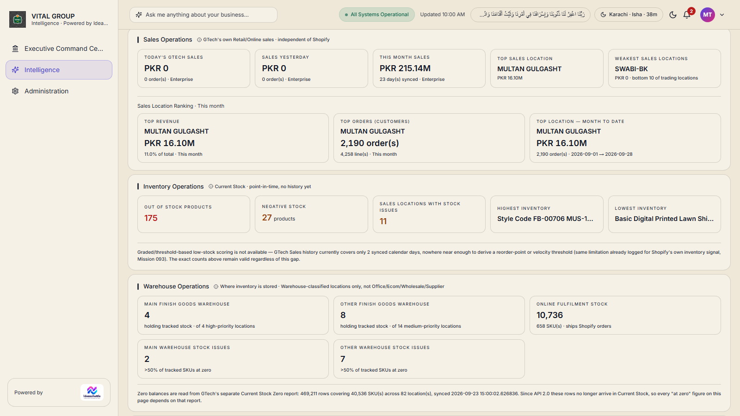Open notifications bell with 2 alerts

pyautogui.click(x=687, y=14)
